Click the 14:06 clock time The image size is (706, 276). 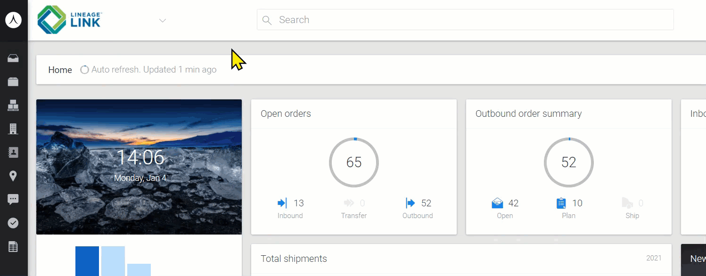tap(140, 158)
